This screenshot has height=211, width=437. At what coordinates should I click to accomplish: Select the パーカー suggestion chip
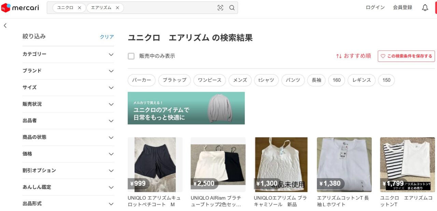click(x=142, y=80)
